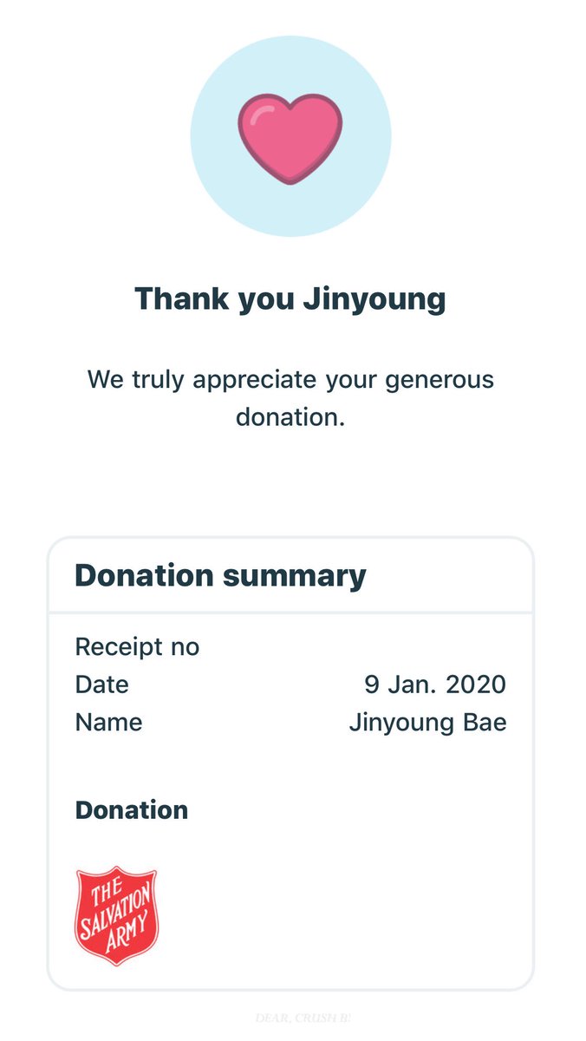Click the bold 'Donation' subheading

tap(132, 810)
